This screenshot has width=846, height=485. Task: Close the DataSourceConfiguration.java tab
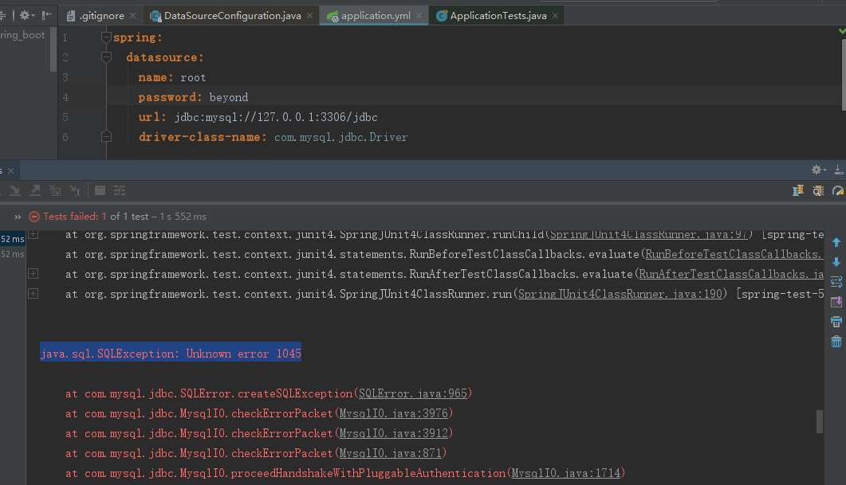coord(309,16)
